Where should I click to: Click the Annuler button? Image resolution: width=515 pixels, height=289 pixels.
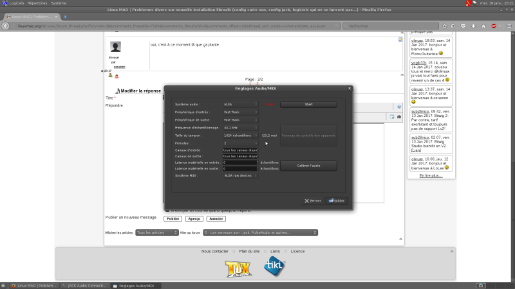(216, 218)
